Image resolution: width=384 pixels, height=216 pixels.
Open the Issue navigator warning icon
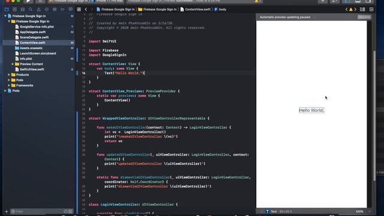38,10
